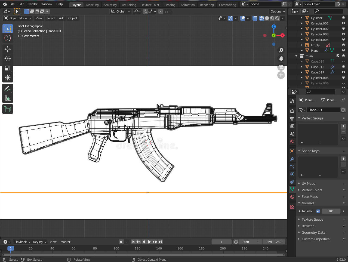This screenshot has height=262, width=348.
Task: Open the Render menu
Action: tap(32, 4)
